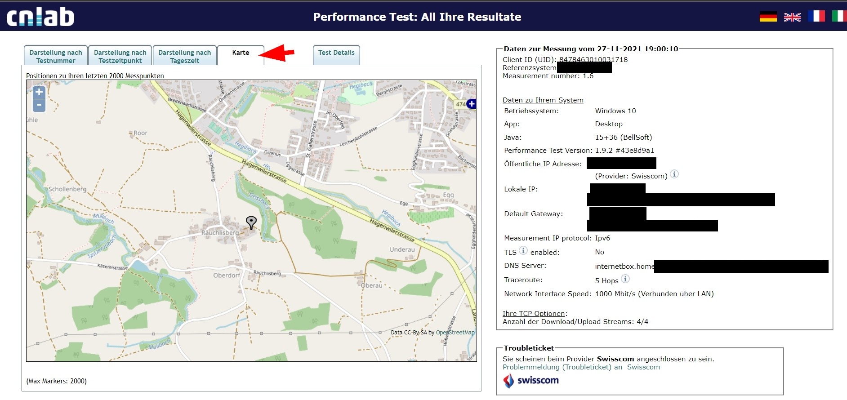Zoom out on the map

coord(39,105)
